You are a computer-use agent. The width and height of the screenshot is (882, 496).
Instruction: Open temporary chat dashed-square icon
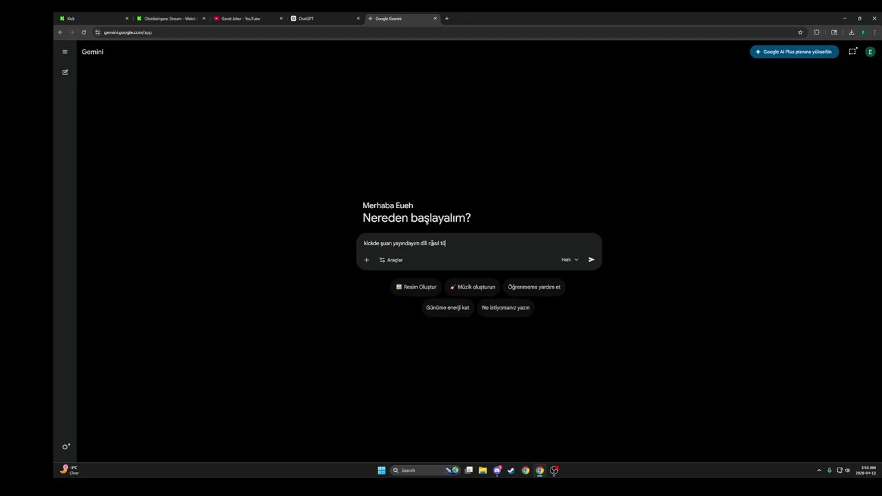click(x=852, y=52)
